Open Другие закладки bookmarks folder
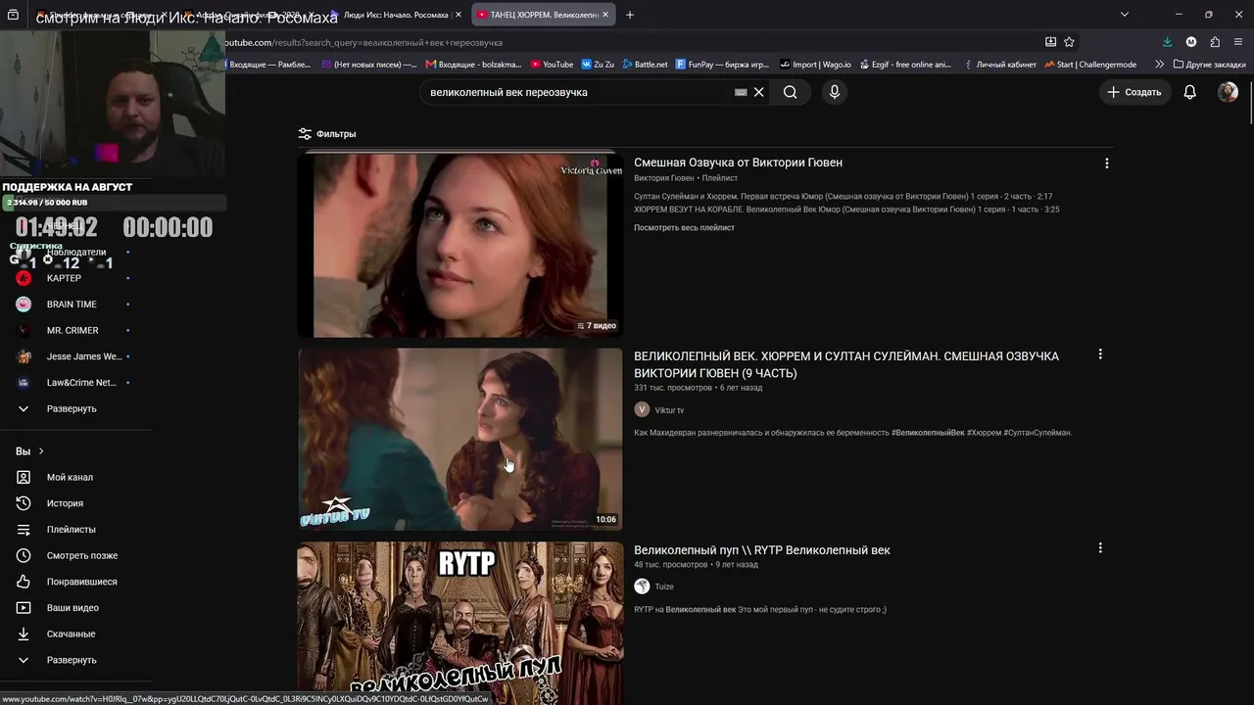This screenshot has width=1254, height=705. (1210, 65)
